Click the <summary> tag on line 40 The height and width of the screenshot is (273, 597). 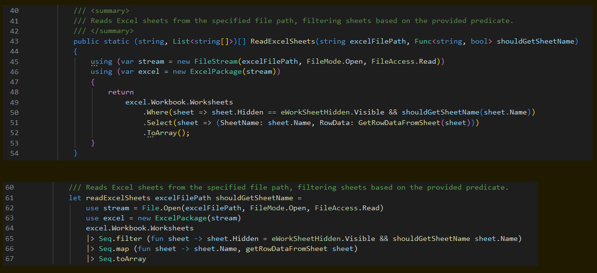tap(109, 11)
